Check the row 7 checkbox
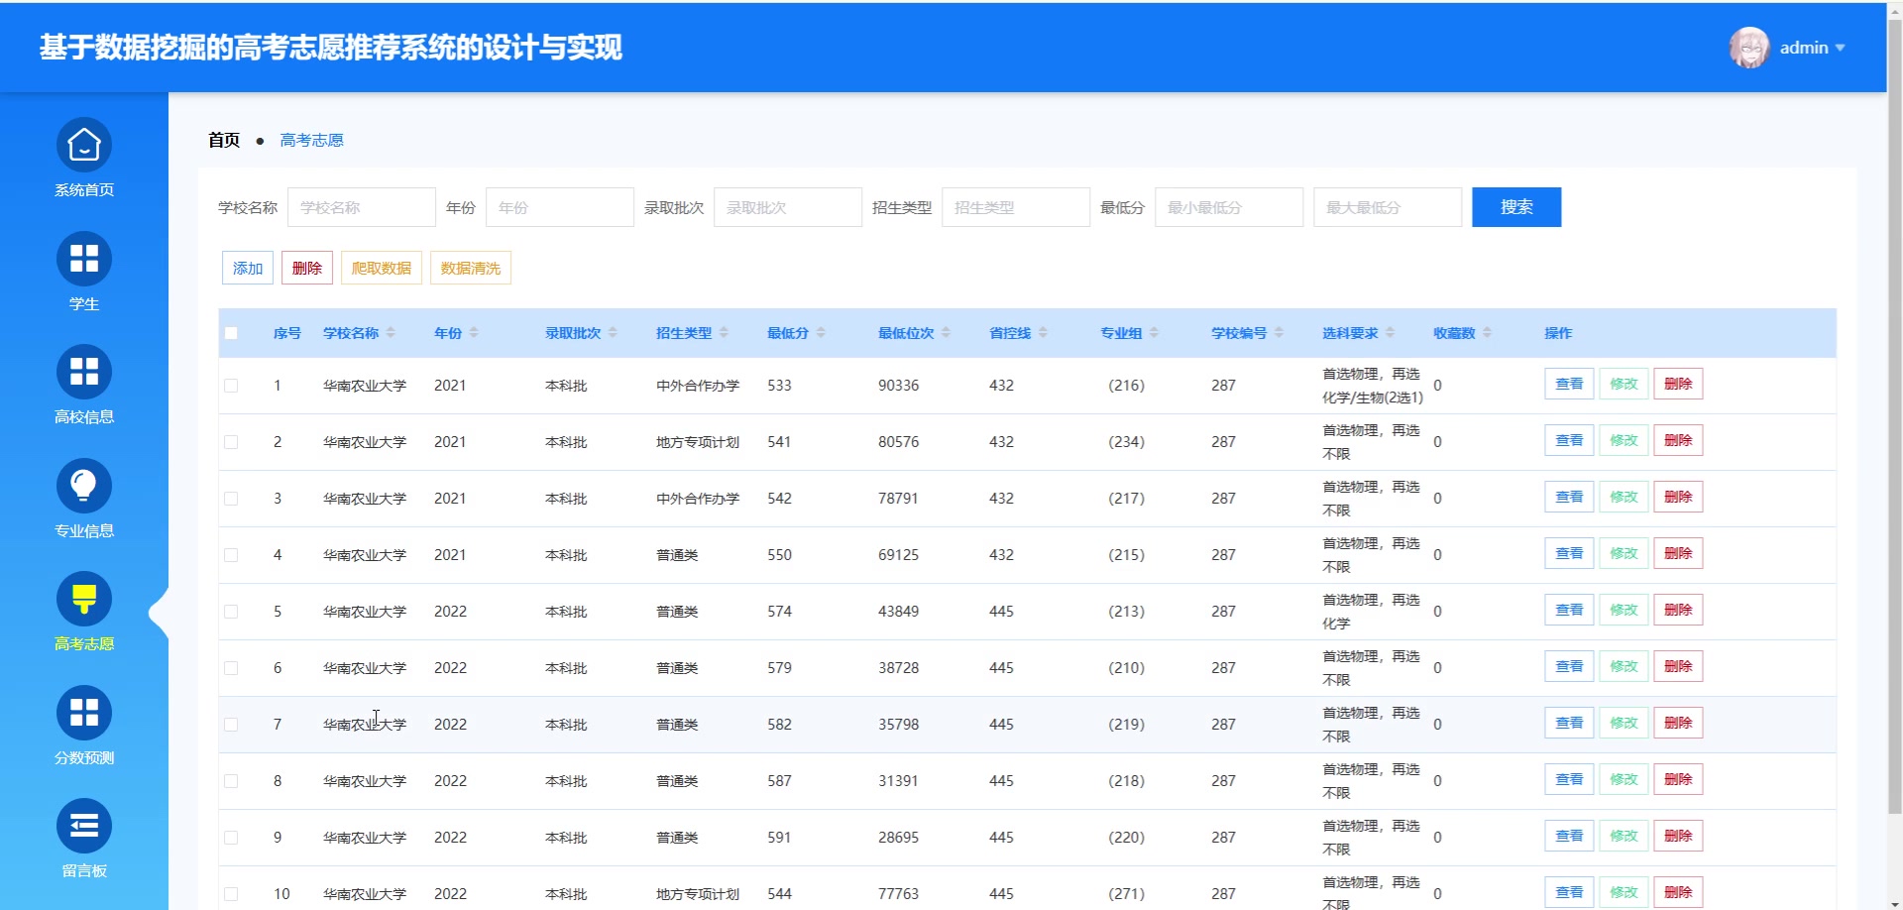1903x910 pixels. [x=231, y=725]
